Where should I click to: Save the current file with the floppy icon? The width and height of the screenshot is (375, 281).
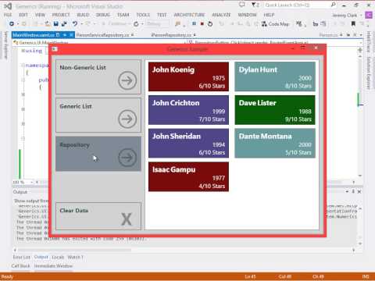pos(55,23)
